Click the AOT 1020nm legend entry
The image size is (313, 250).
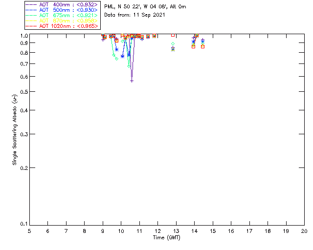pyautogui.click(x=62, y=26)
